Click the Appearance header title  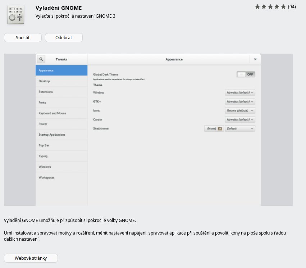[174, 59]
